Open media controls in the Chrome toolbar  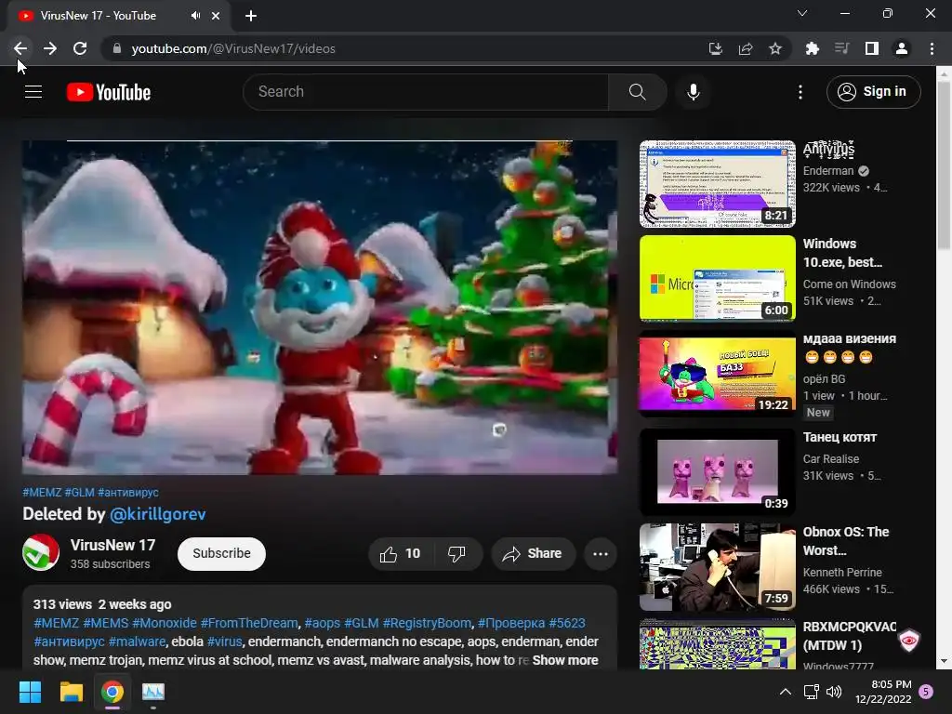tap(841, 48)
